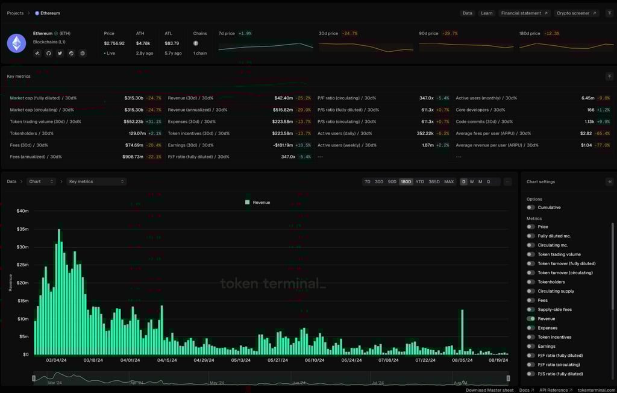Select the YTD time range
This screenshot has height=393, width=617.
coord(420,181)
